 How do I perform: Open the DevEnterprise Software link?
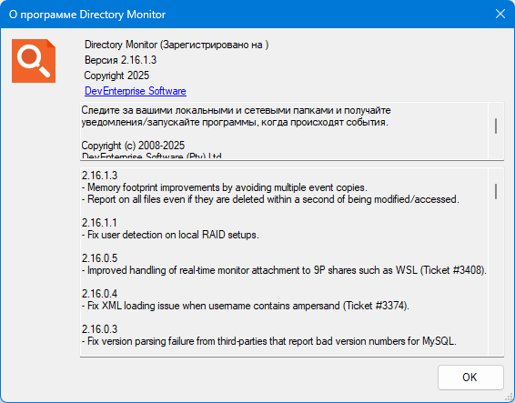(x=136, y=91)
